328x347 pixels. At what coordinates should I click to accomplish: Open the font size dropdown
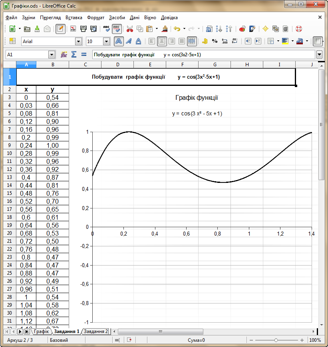pyautogui.click(x=106, y=41)
